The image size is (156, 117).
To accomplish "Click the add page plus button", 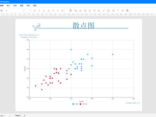I will [x=24, y=115].
